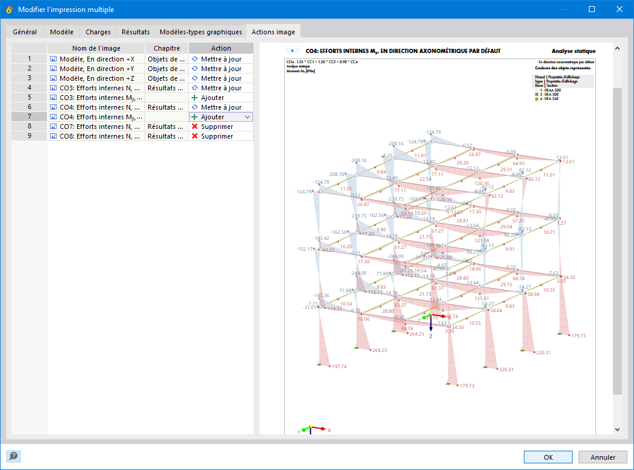Screen dimensions: 634x470
Task: Click the red X icon in row 9
Action: click(x=194, y=136)
